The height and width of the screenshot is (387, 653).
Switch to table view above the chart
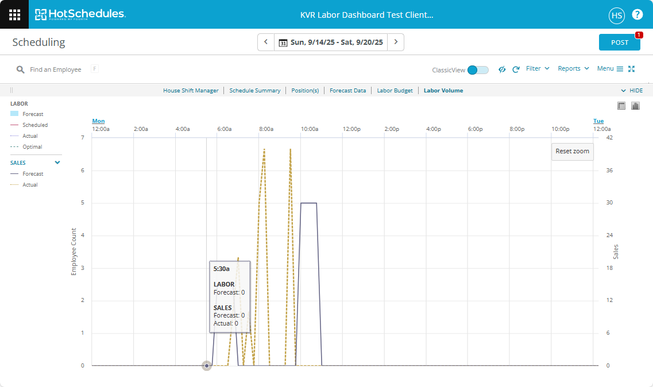point(621,105)
